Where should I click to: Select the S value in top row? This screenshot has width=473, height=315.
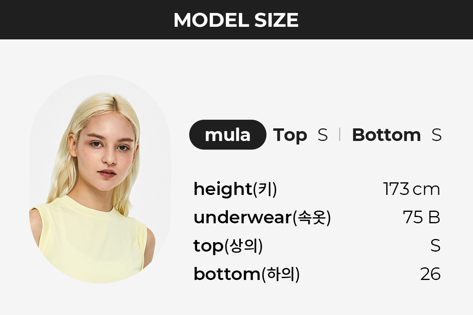click(435, 246)
